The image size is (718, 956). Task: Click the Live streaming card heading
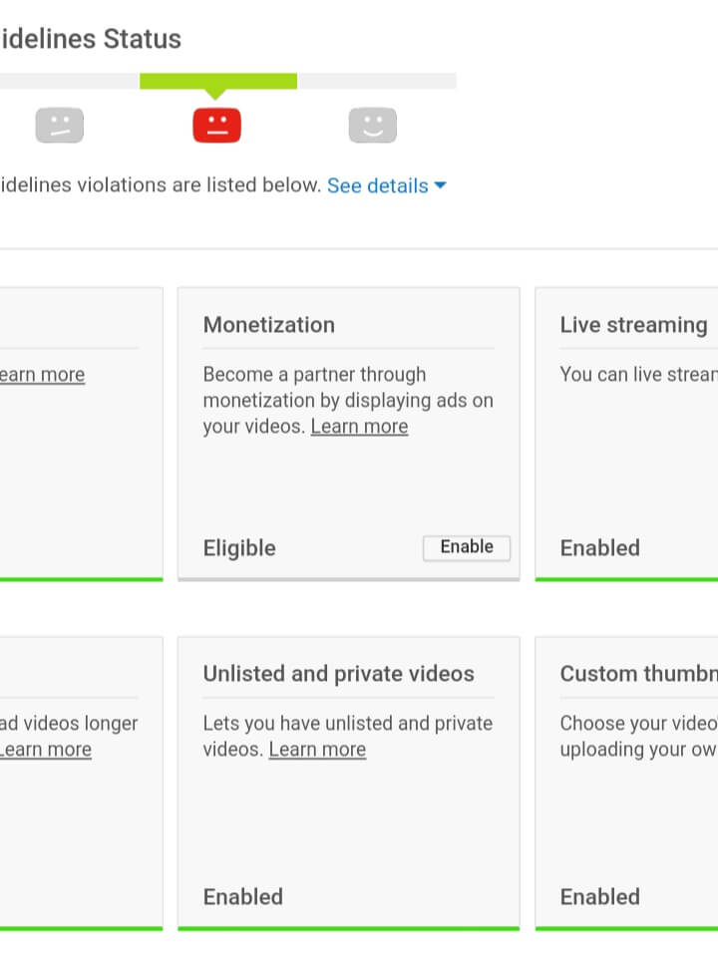click(x=634, y=325)
